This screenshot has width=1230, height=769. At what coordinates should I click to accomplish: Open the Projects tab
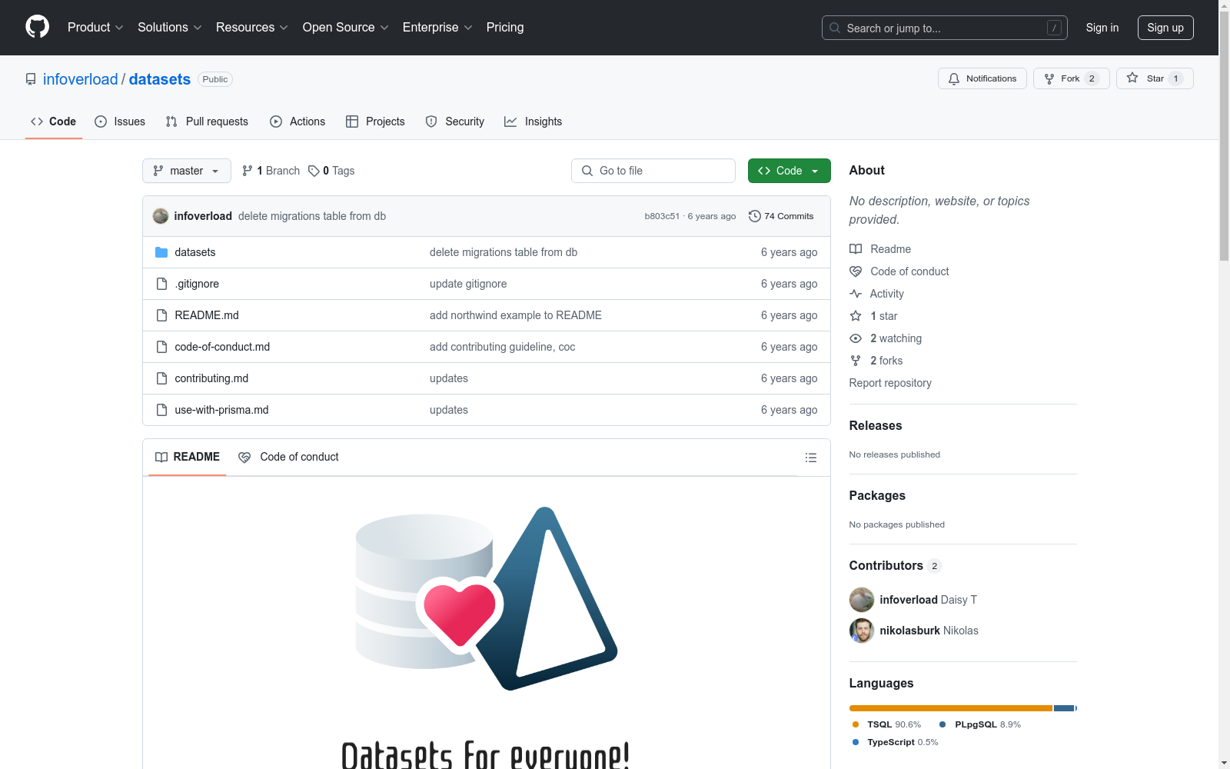coord(375,122)
